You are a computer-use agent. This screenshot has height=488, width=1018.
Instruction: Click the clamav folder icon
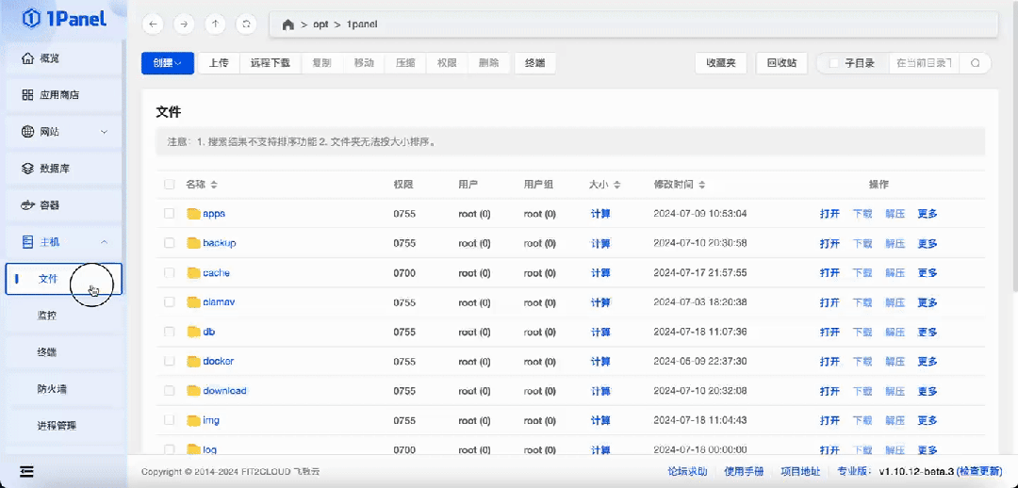click(193, 302)
